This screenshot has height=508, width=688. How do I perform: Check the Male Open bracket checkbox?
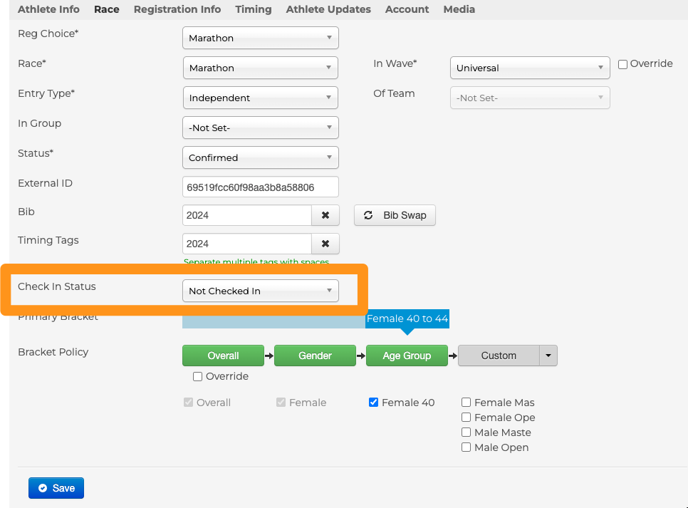(x=467, y=447)
